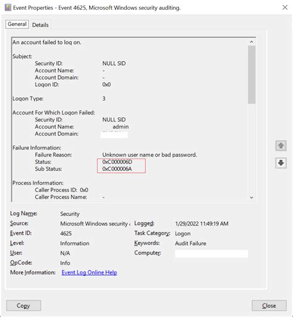This screenshot has height=317, width=293.
Task: Click the description box scrollbar thumb
Action: (x=252, y=75)
